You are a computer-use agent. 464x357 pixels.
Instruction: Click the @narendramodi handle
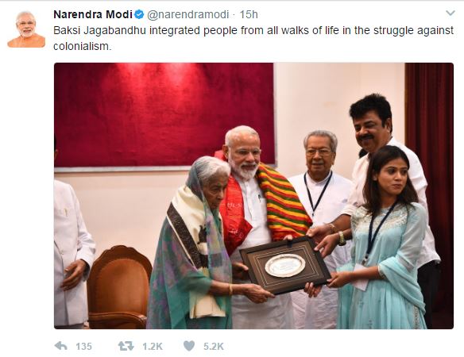[188, 14]
